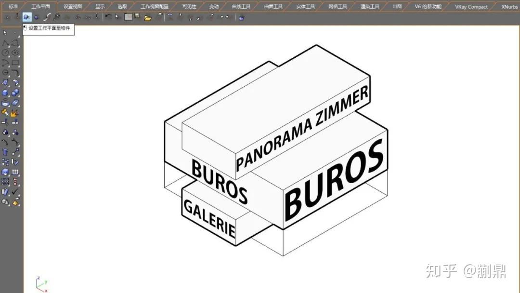This screenshot has width=520, height=293.
Task: Open the 标准 toolbar tab
Action: pyautogui.click(x=13, y=6)
